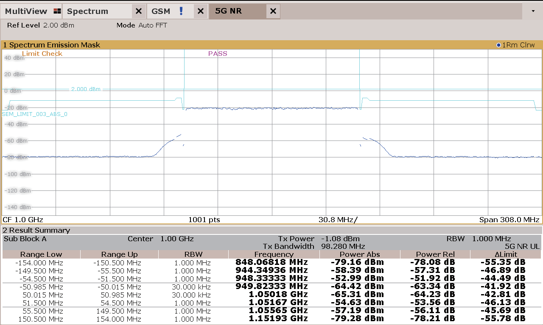The image size is (543, 325).
Task: Click the ΔLimit column header
Action: (x=505, y=254)
